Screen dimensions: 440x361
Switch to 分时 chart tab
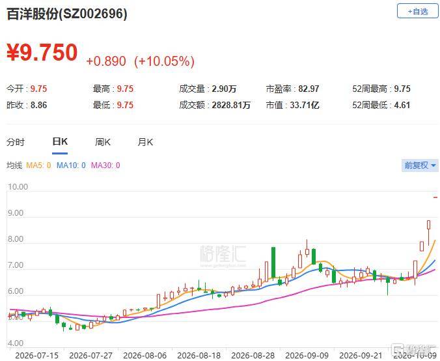[16, 142]
